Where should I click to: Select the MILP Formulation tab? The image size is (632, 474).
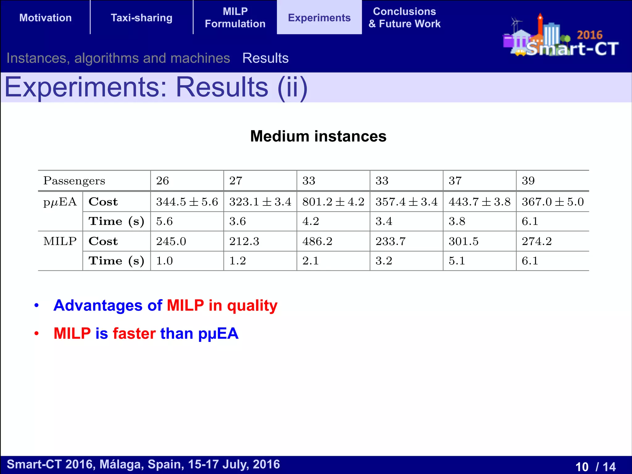[x=235, y=17]
